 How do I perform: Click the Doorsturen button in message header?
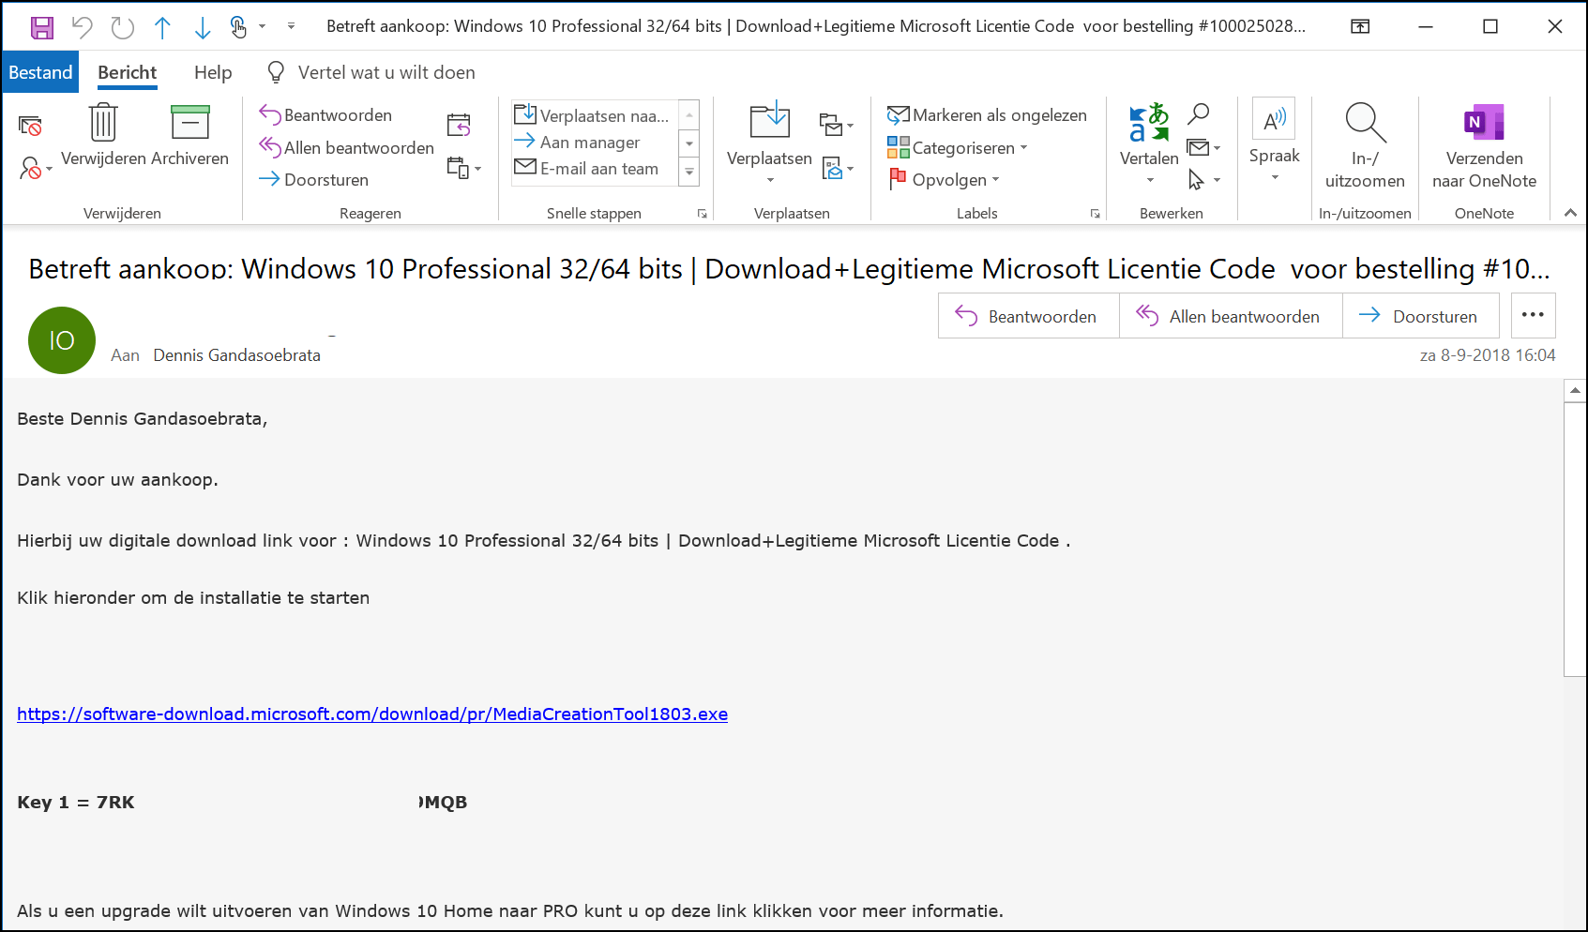coord(1421,316)
